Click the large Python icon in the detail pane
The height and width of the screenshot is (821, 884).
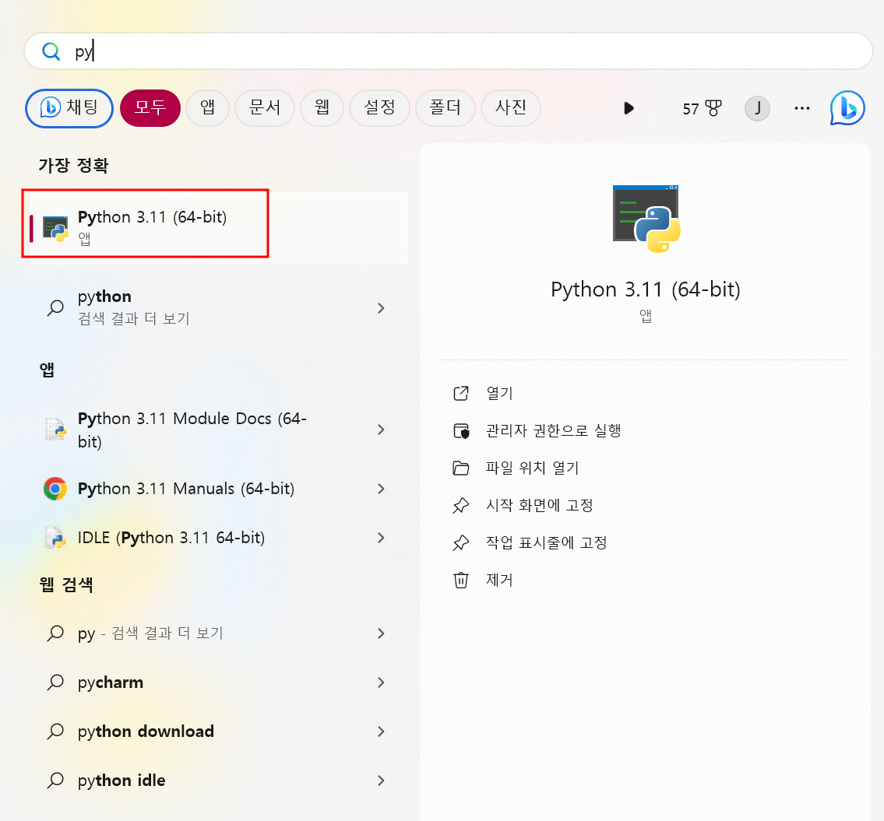click(646, 219)
